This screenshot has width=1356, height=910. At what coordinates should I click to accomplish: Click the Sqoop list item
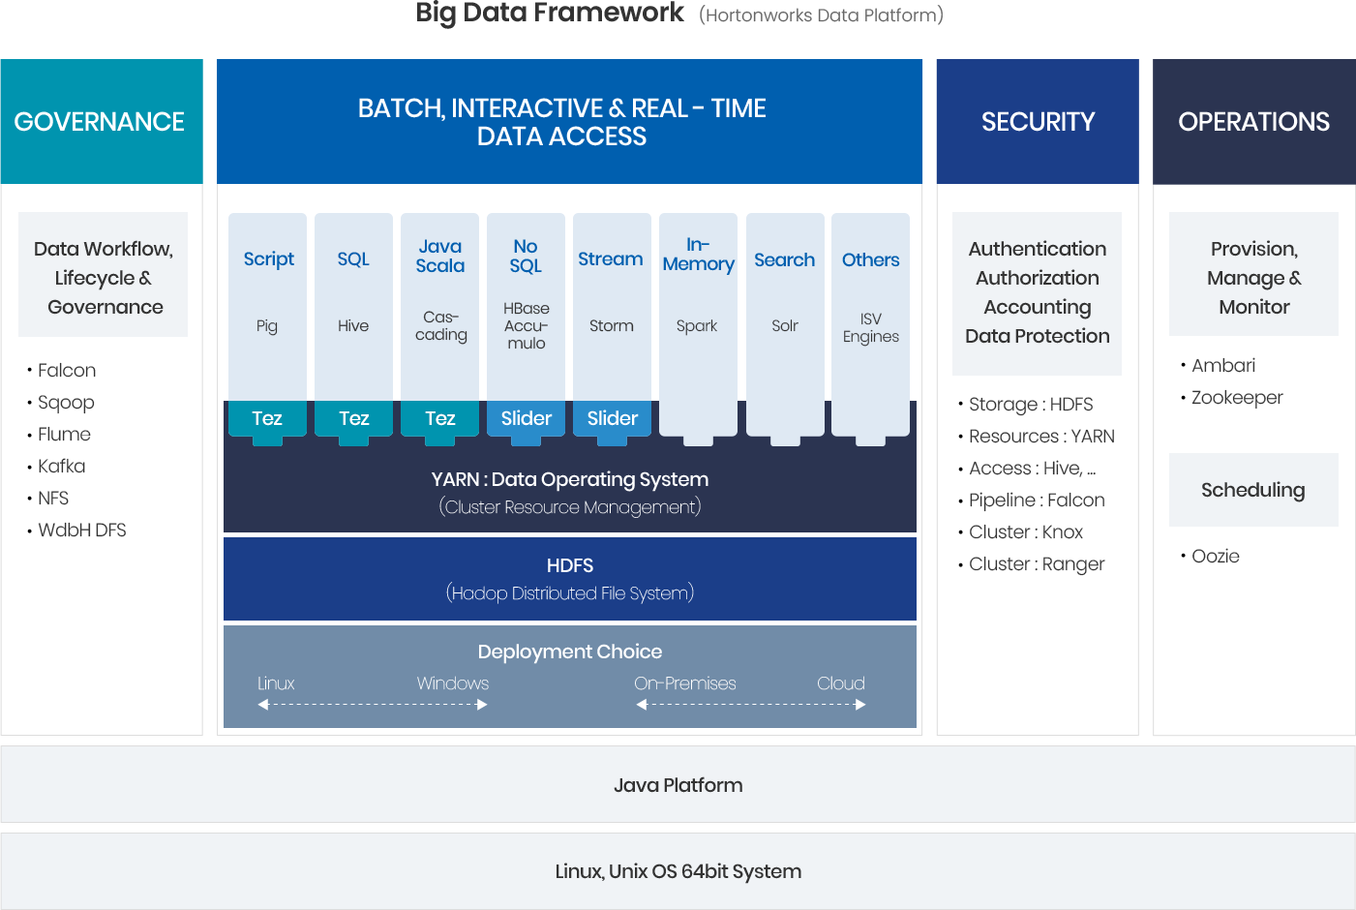click(65, 403)
